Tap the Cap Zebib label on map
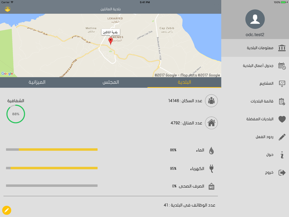 pos(167,28)
